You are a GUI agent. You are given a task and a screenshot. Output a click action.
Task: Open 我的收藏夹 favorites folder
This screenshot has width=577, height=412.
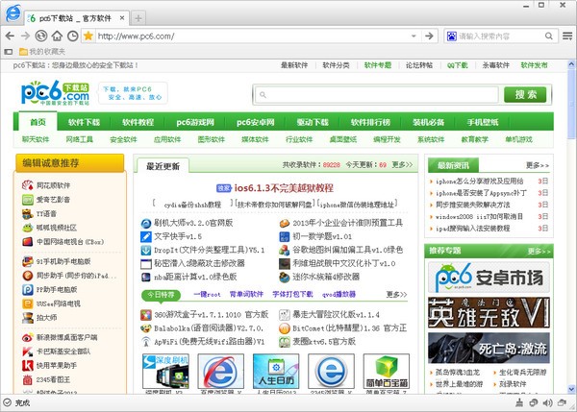(x=42, y=52)
